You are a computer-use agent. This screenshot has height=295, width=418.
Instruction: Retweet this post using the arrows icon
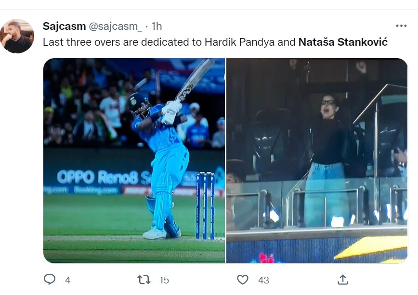coord(144,280)
